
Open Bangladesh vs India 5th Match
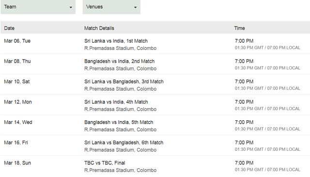coord(119,122)
